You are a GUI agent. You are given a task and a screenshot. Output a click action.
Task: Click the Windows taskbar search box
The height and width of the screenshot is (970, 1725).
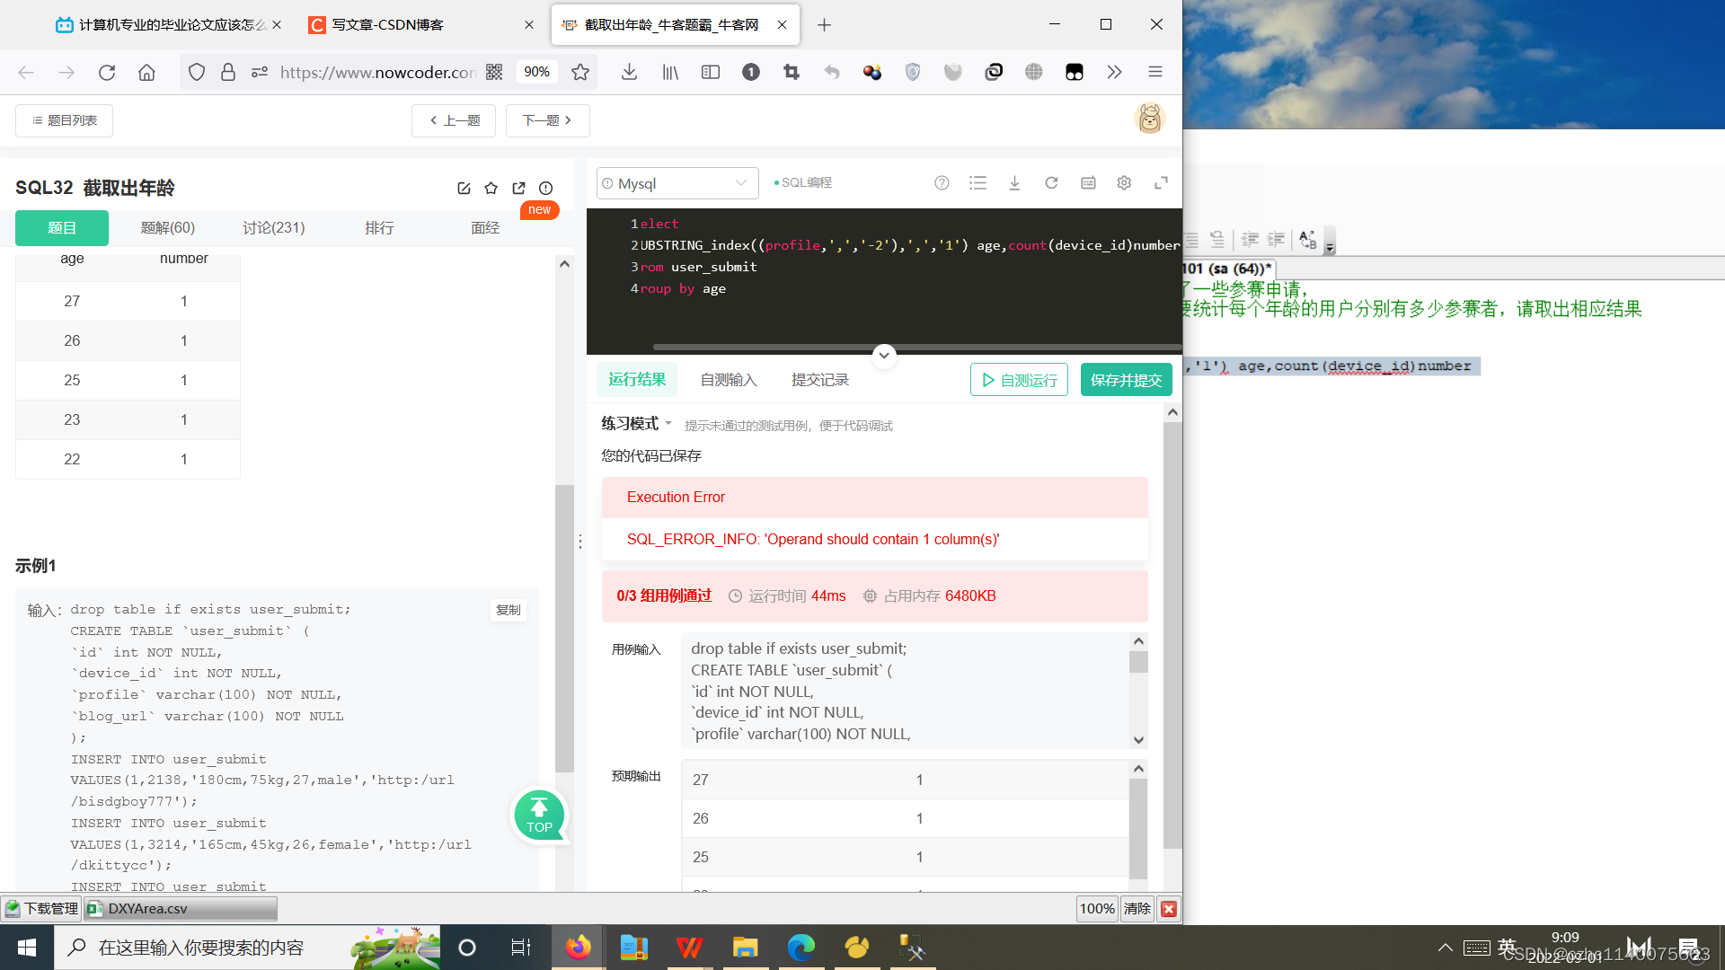[247, 948]
